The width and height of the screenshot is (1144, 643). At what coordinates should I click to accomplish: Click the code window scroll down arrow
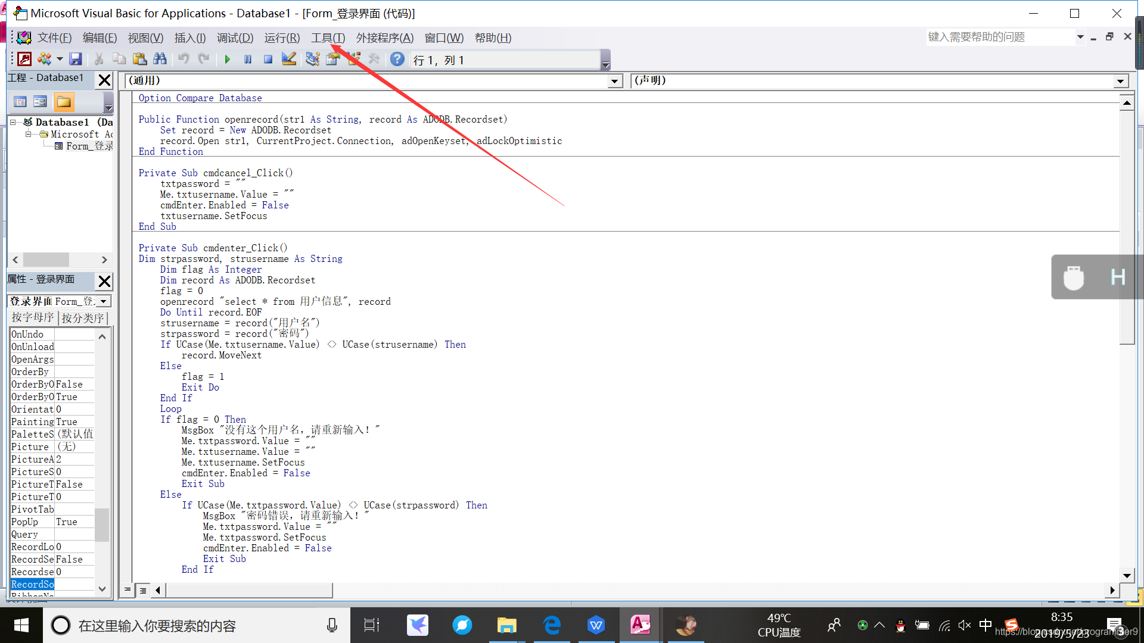[x=1127, y=575]
